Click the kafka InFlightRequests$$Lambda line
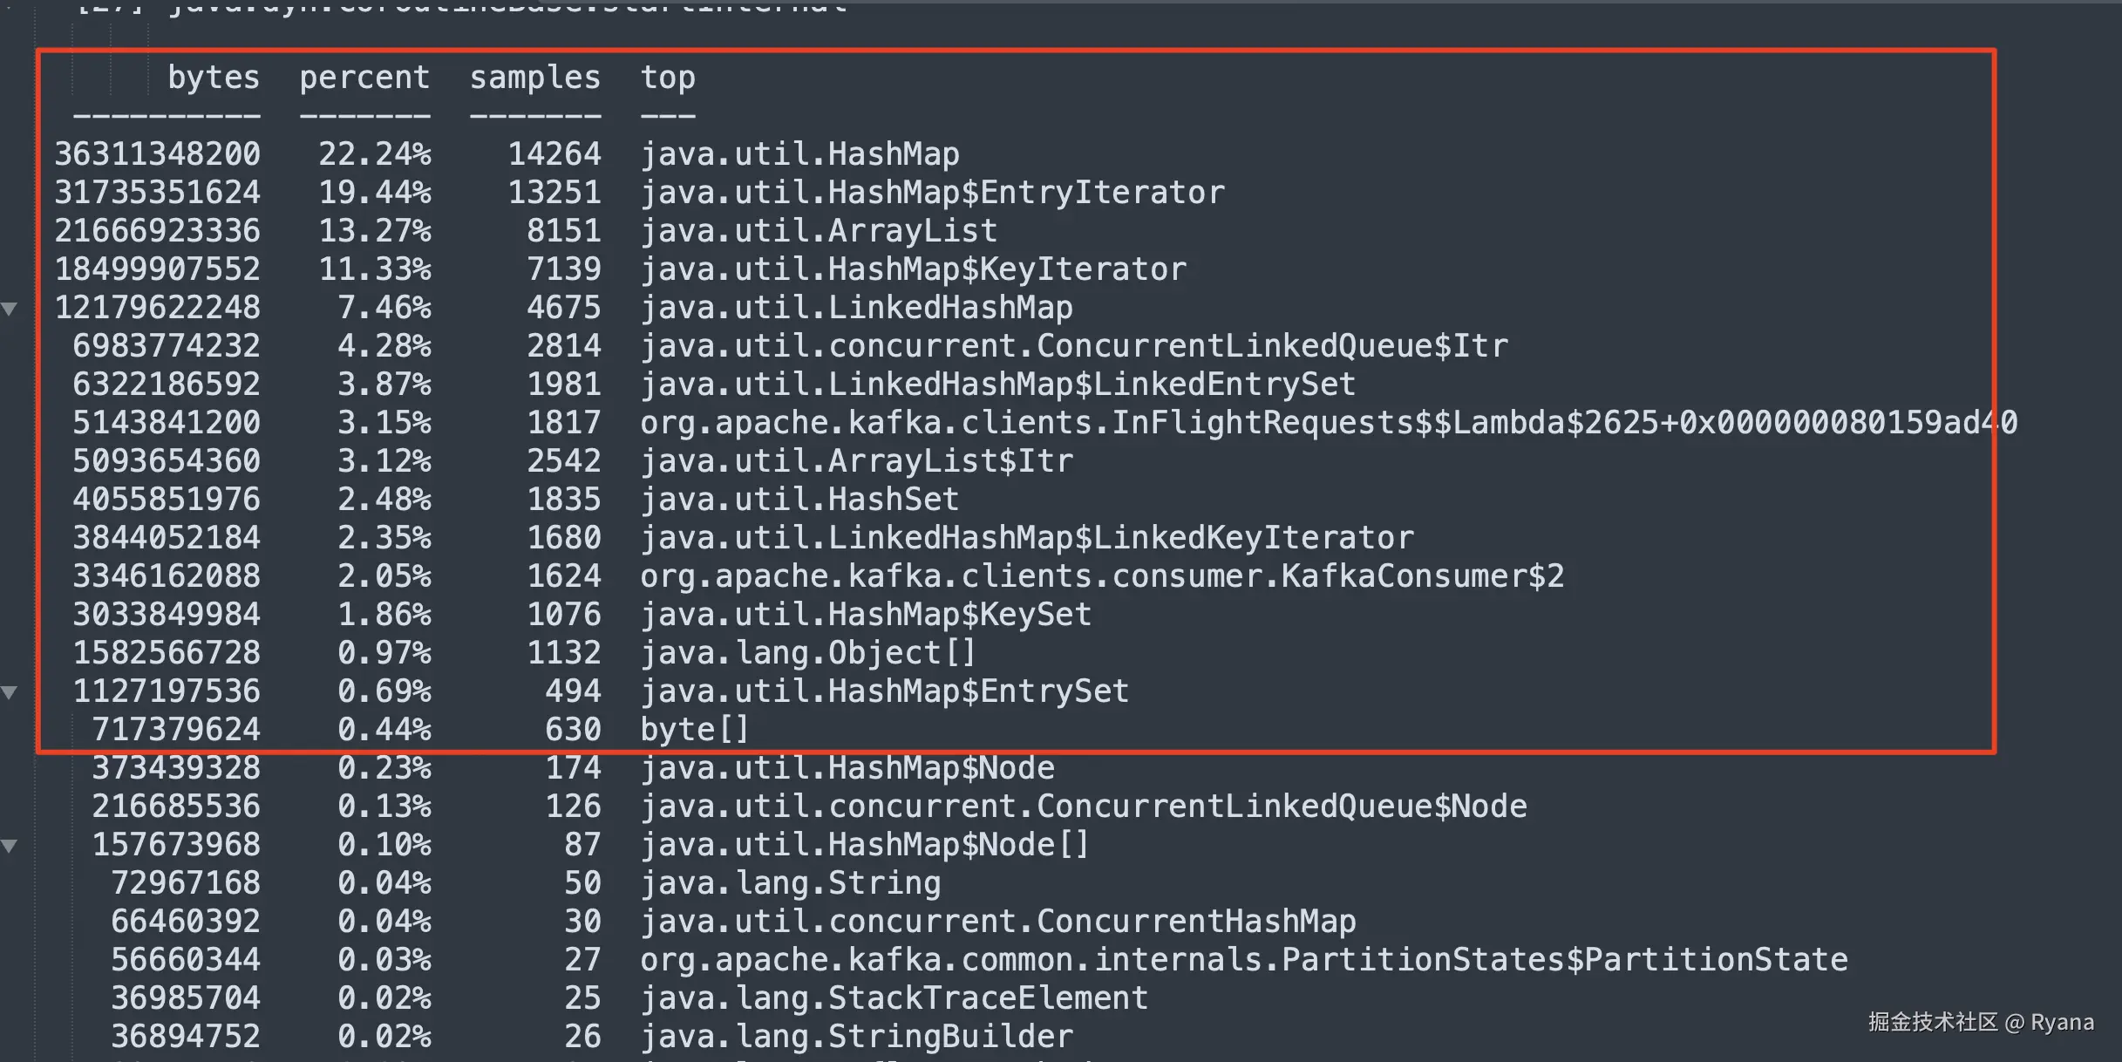This screenshot has width=2122, height=1062. coord(1328,423)
